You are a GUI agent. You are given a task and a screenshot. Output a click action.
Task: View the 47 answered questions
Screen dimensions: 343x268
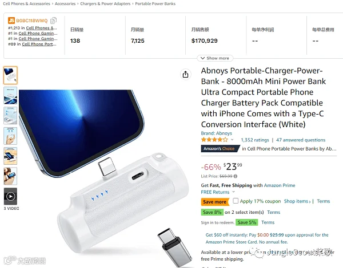(x=301, y=140)
